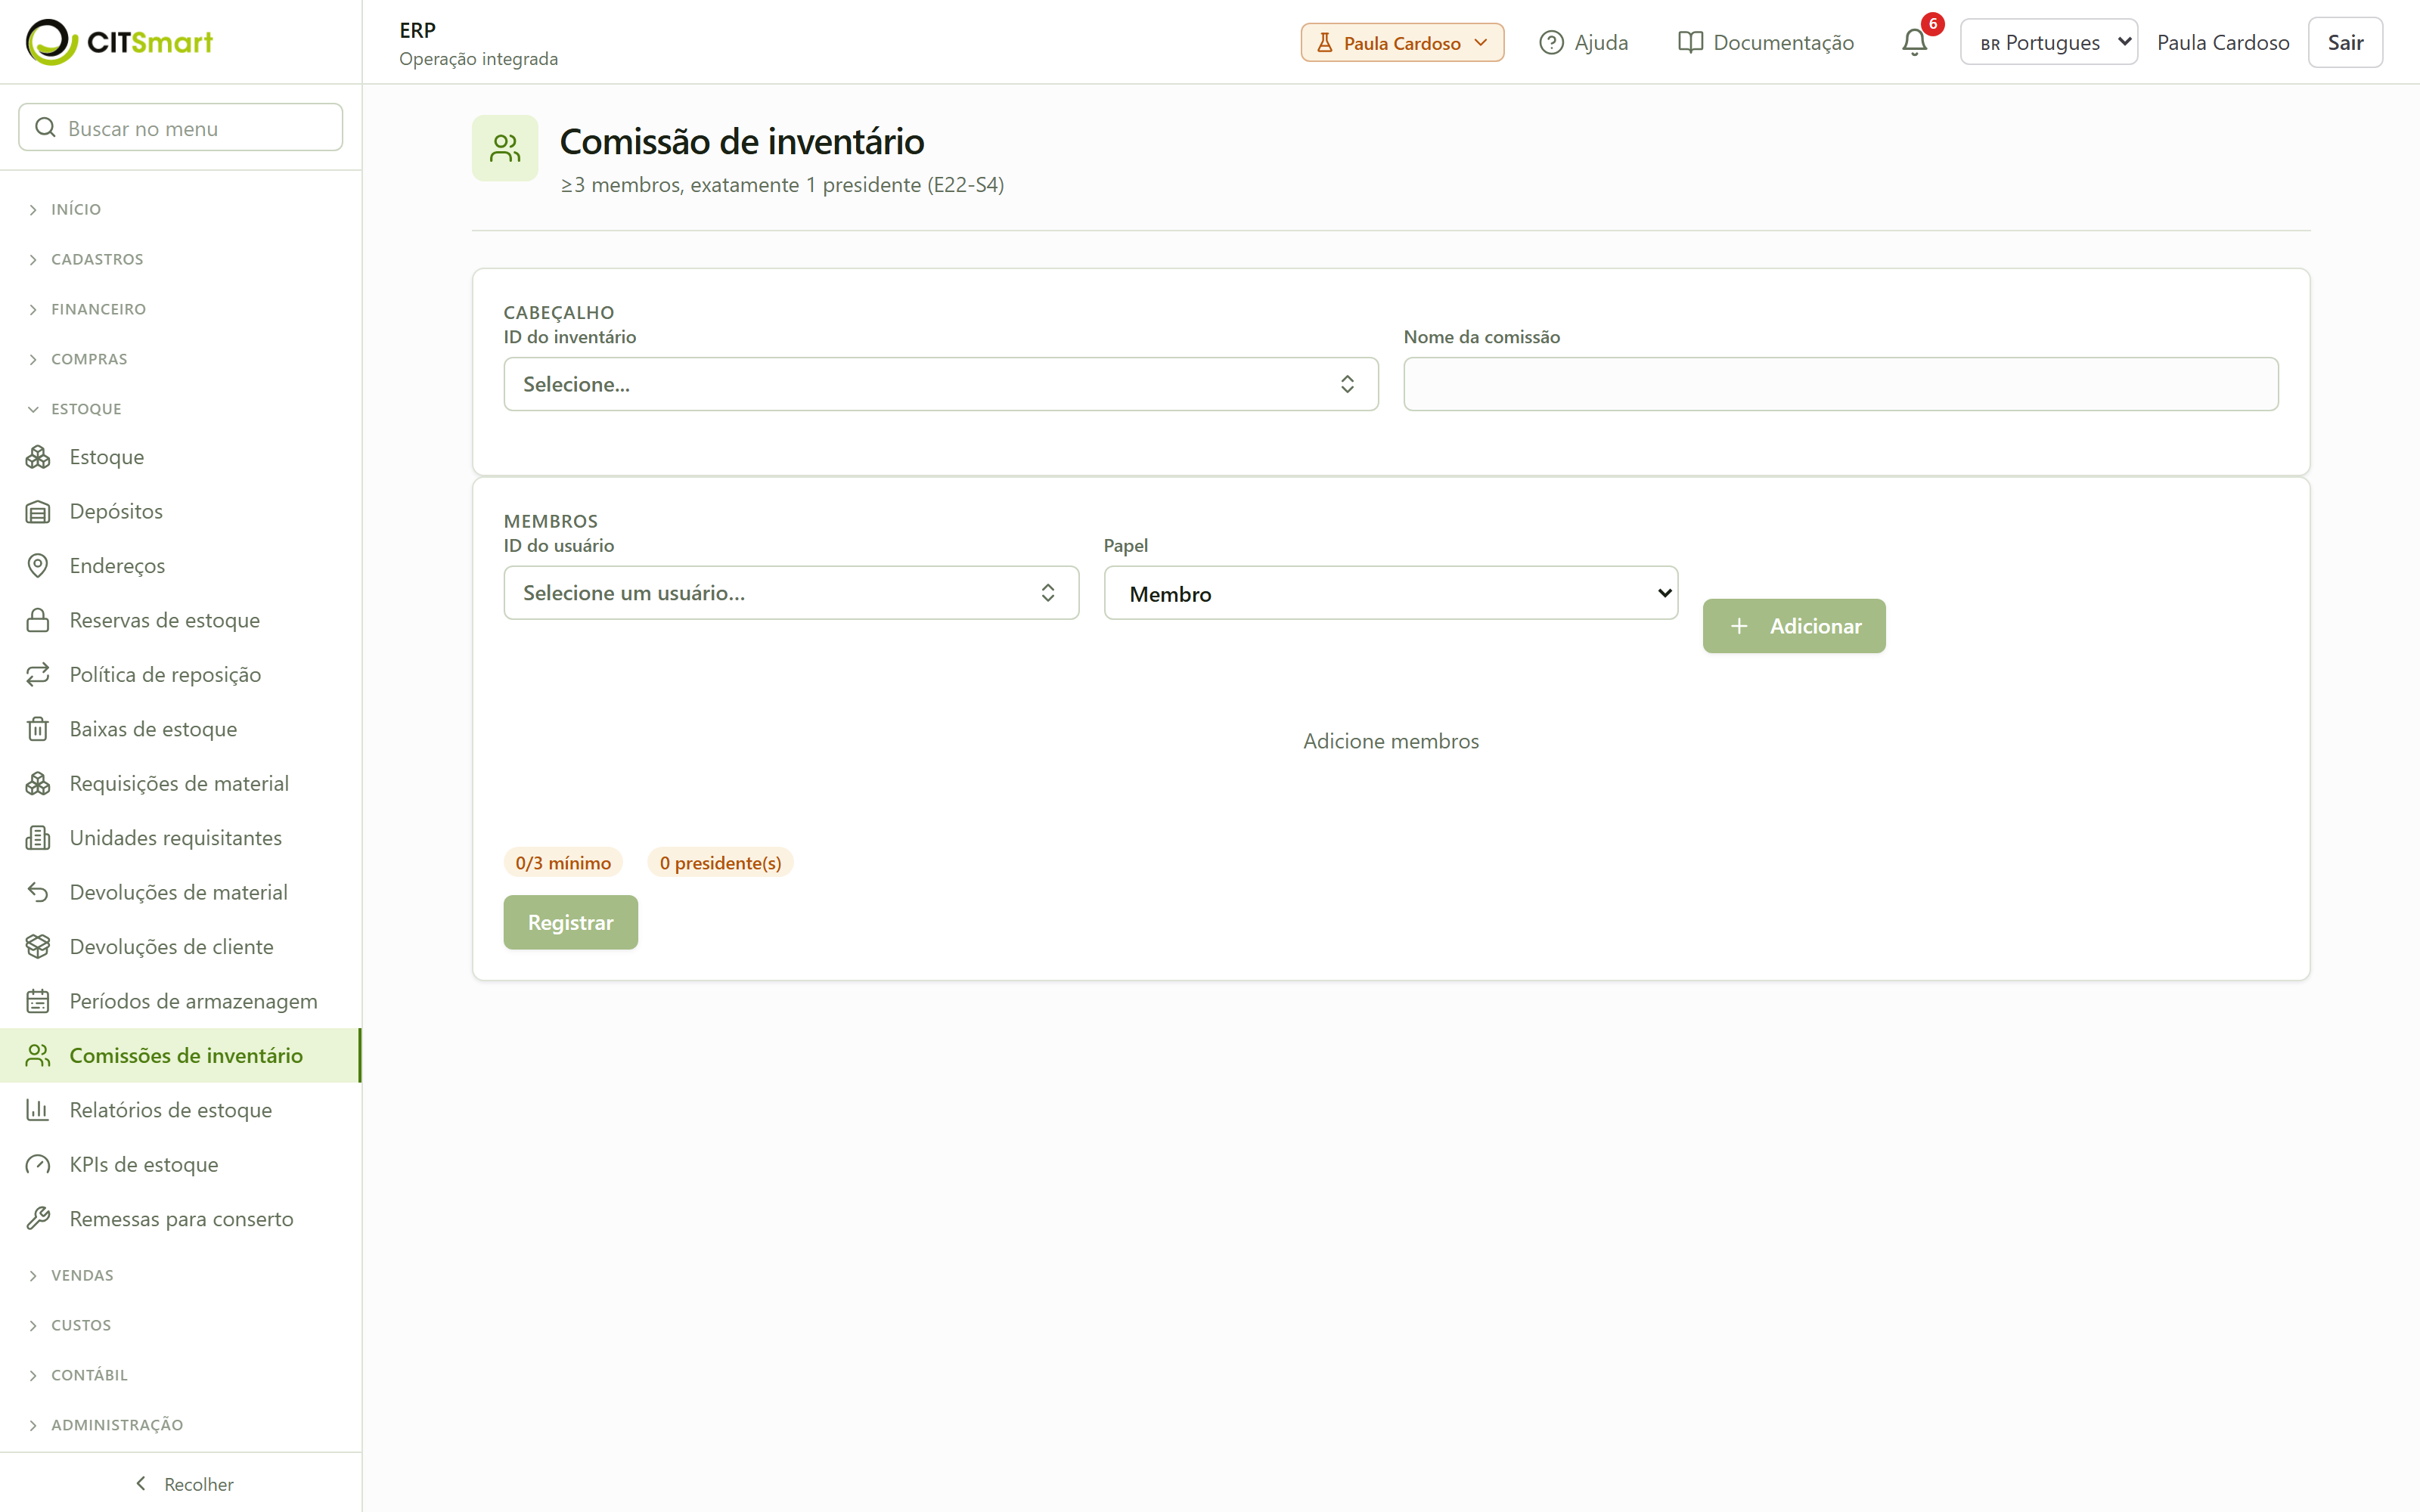The height and width of the screenshot is (1512, 2420).
Task: Go to Unidades requisitantes
Action: pos(180,838)
